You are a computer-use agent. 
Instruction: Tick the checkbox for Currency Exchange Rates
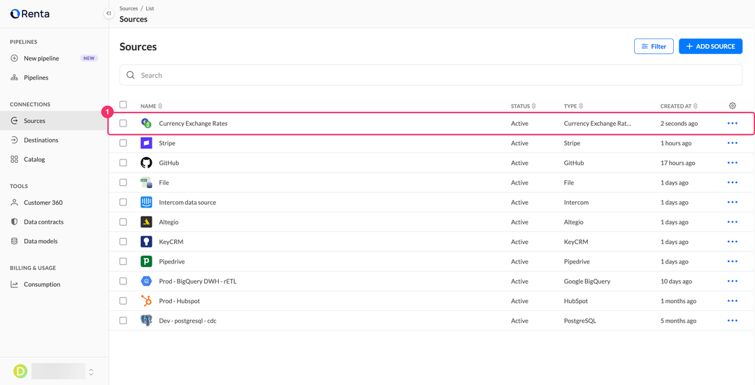coord(123,123)
